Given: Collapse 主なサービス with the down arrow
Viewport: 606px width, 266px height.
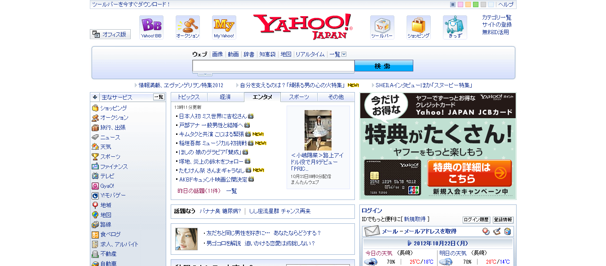Looking at the screenshot, I should [x=95, y=97].
